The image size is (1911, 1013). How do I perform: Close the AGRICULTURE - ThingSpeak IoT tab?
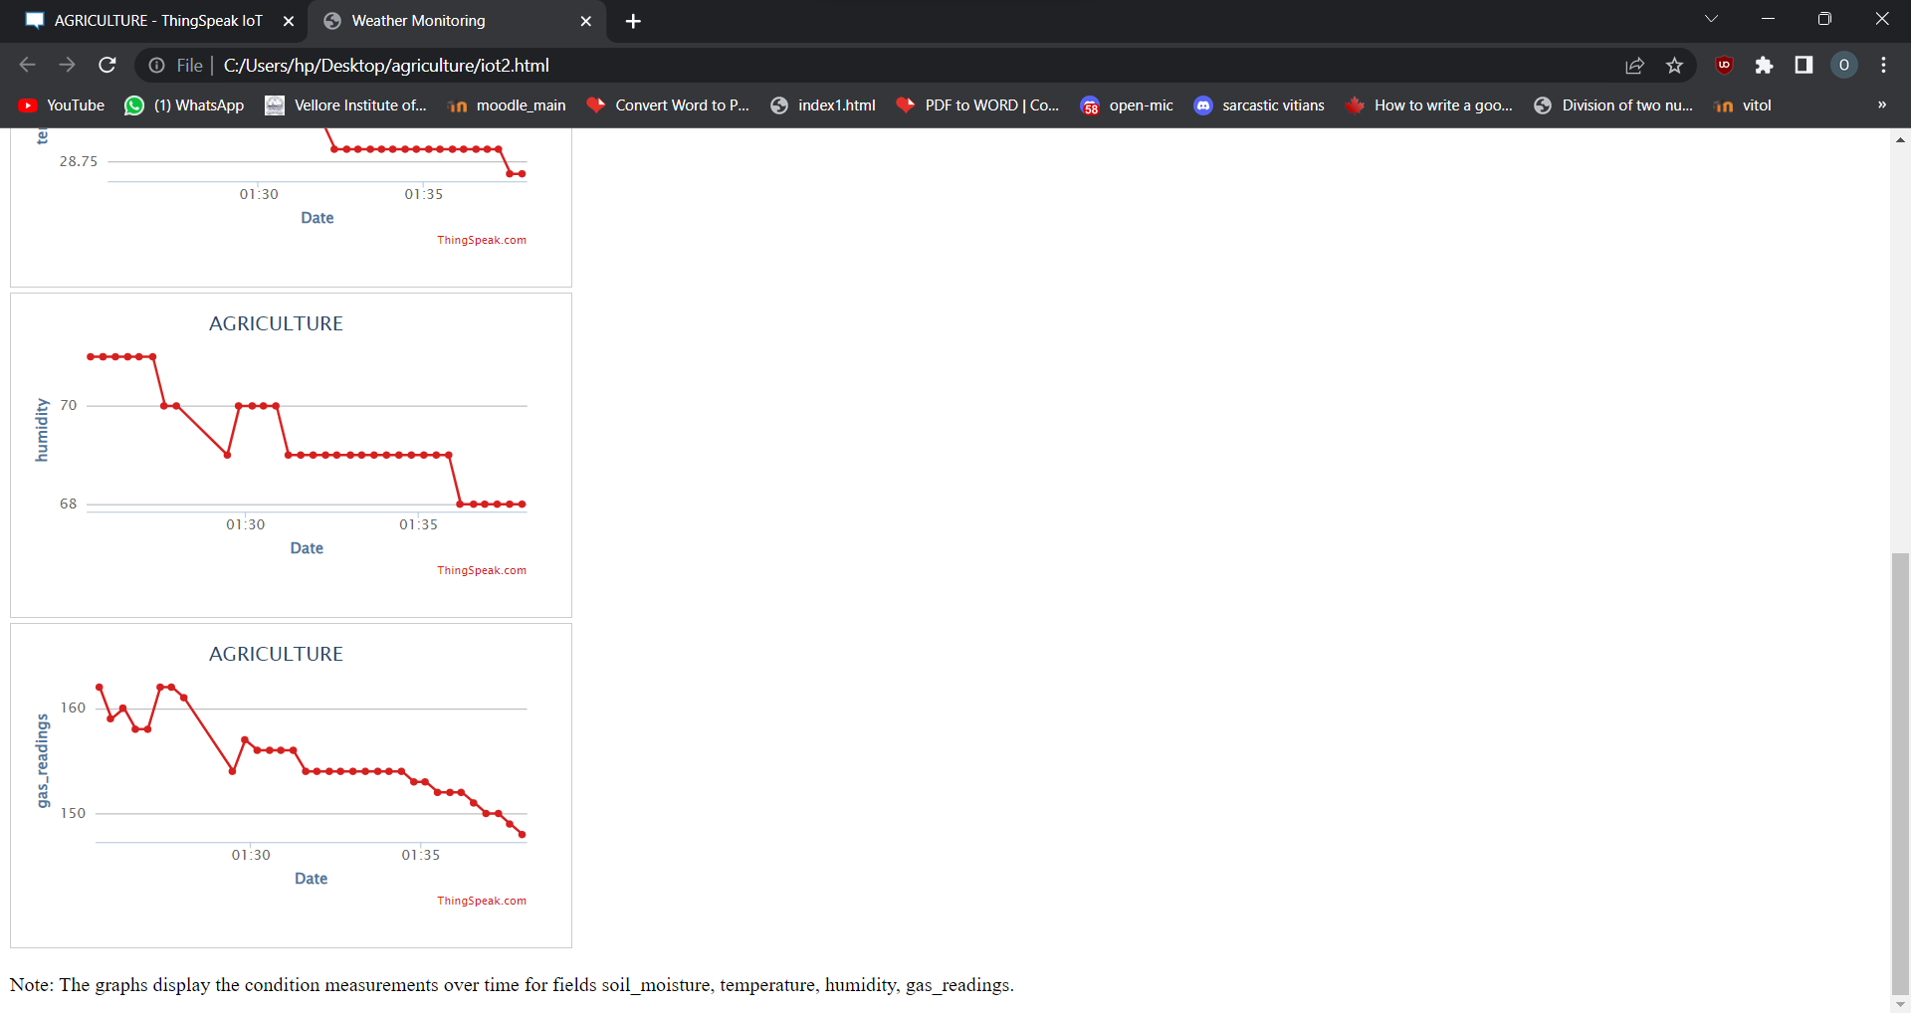point(289,21)
